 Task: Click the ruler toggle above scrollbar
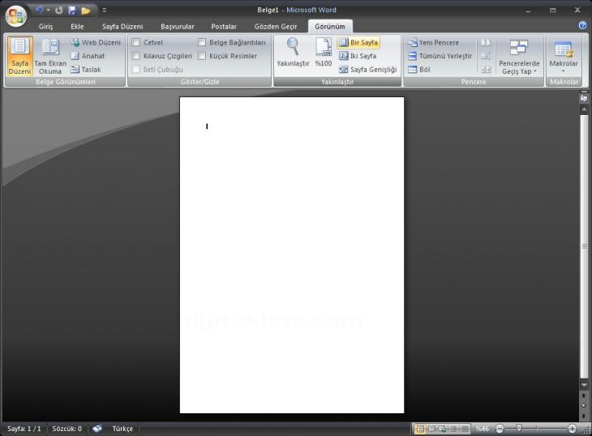(x=584, y=98)
